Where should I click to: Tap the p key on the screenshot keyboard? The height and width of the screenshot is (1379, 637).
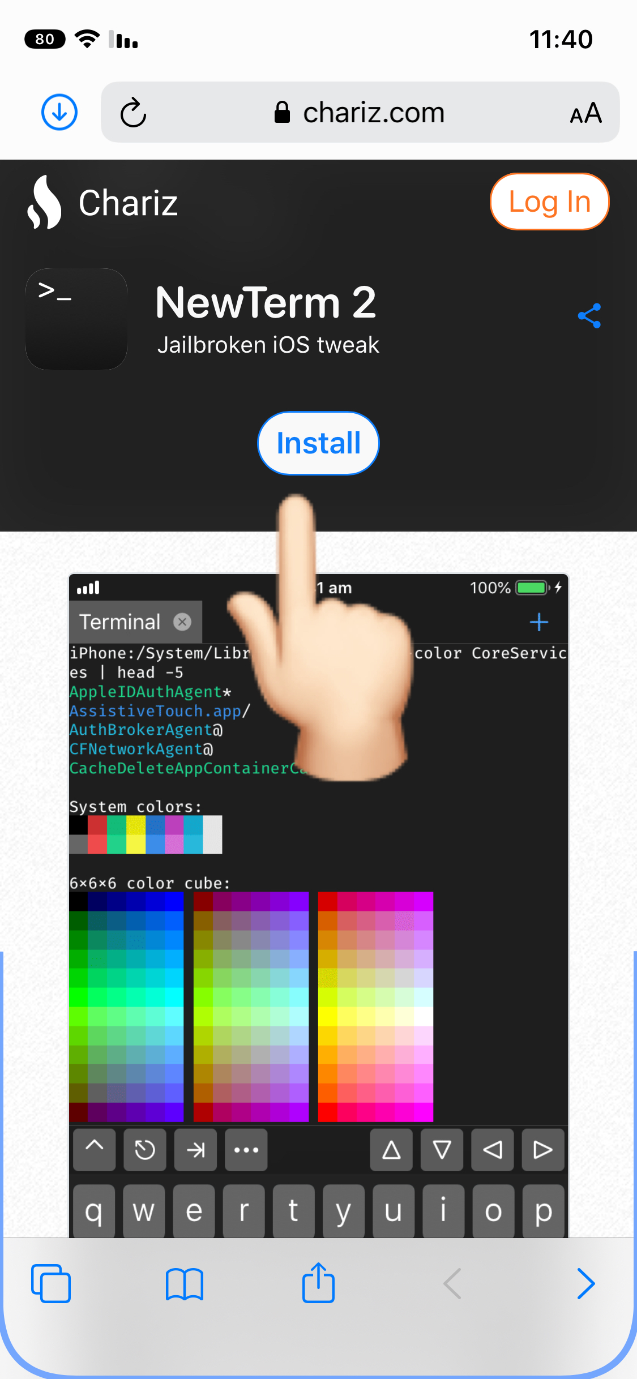point(543,1211)
